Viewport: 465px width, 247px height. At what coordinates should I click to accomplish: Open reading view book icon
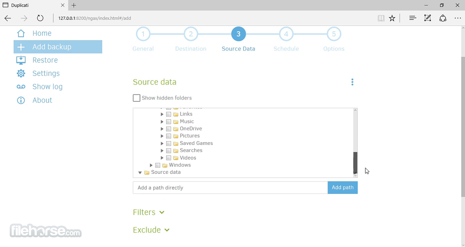point(381,18)
